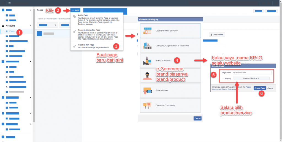Click the ID / Asset Name search field
This screenshot has height=142, width=282.
[53, 19]
